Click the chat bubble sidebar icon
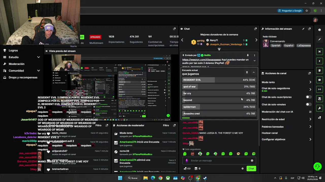Viewport: 325px width, 182px height. [319, 80]
